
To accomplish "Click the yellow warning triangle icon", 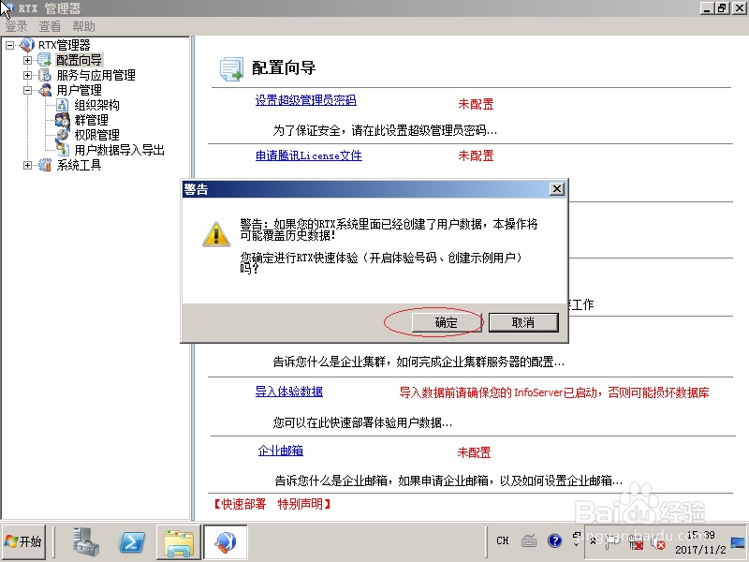I will pyautogui.click(x=216, y=234).
